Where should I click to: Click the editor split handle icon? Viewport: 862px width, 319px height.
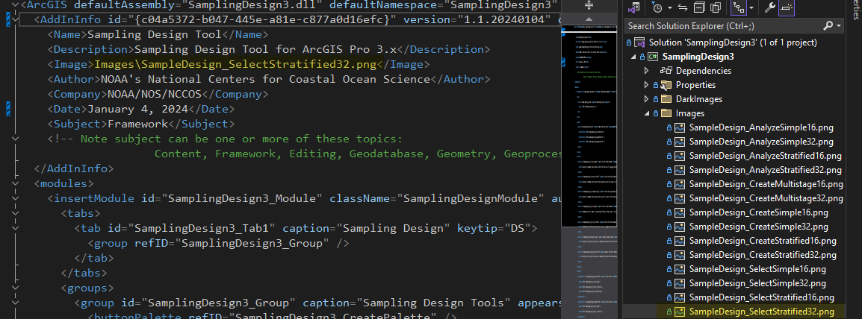(x=590, y=5)
